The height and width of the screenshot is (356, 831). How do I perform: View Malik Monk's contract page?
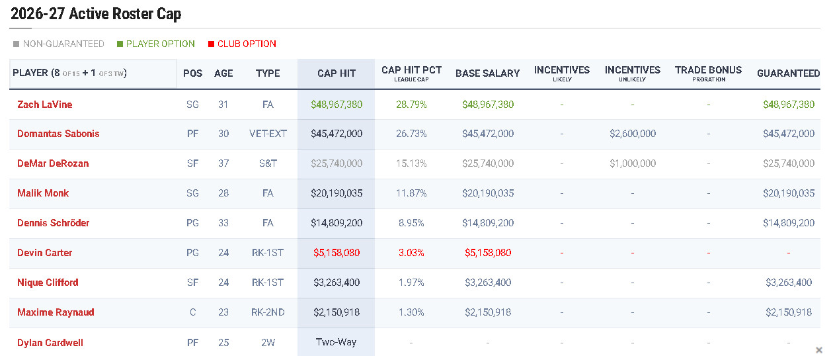click(43, 193)
